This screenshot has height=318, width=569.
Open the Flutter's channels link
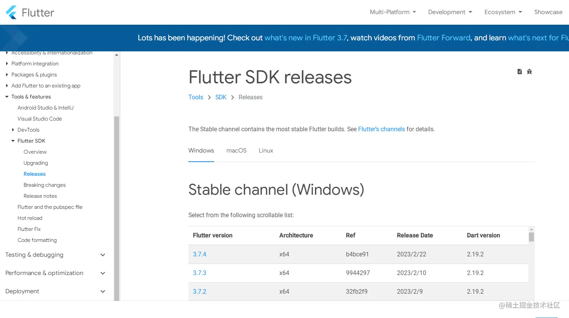click(x=381, y=129)
